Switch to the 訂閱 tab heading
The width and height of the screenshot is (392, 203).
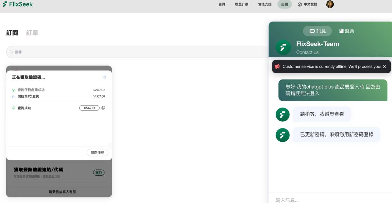click(12, 33)
